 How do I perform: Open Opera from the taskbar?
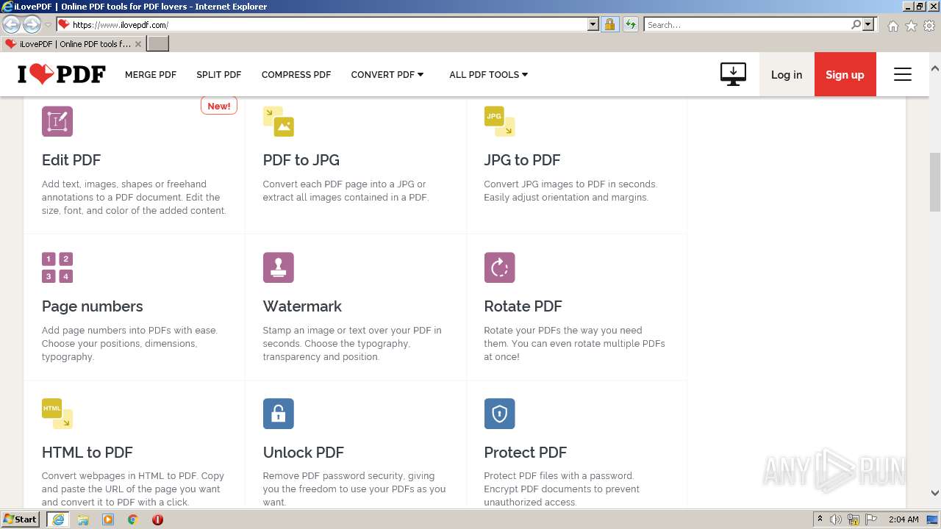pyautogui.click(x=157, y=519)
